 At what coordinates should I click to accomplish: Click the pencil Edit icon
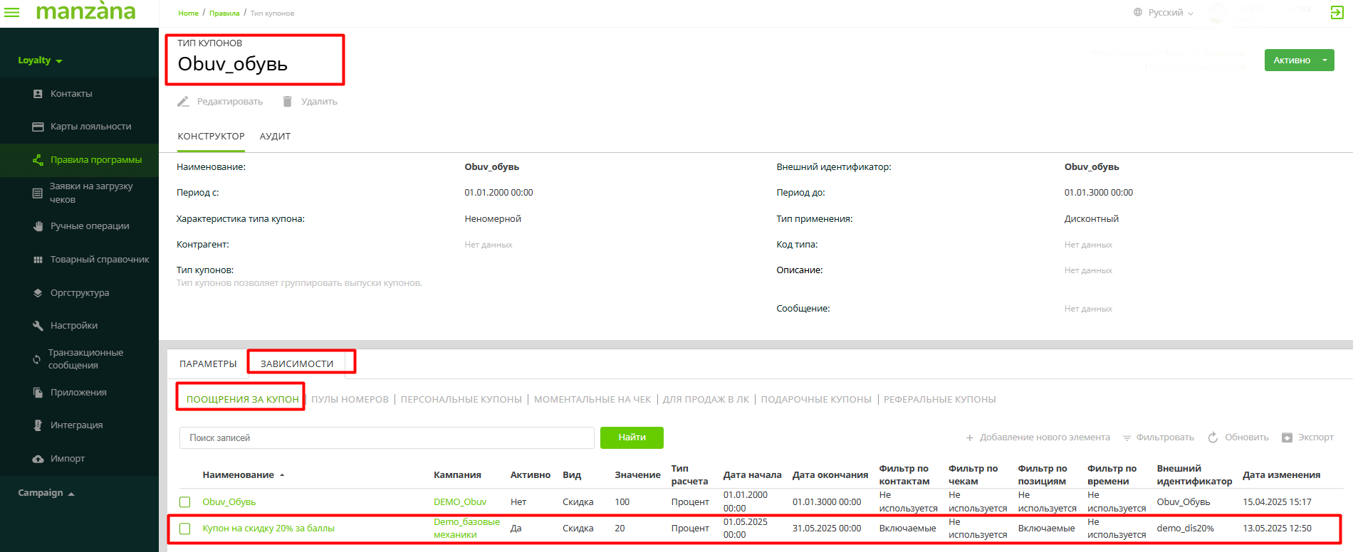[x=183, y=102]
